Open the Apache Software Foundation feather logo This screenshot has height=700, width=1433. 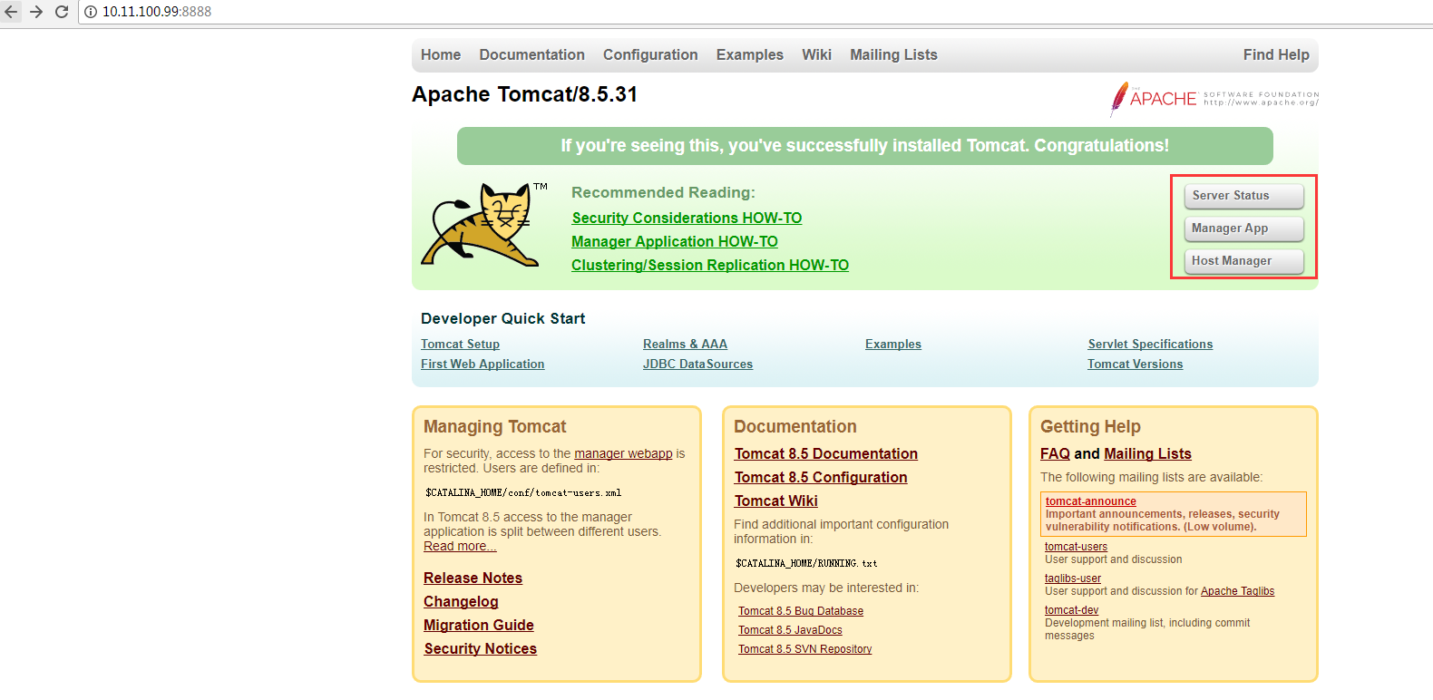tap(1214, 99)
